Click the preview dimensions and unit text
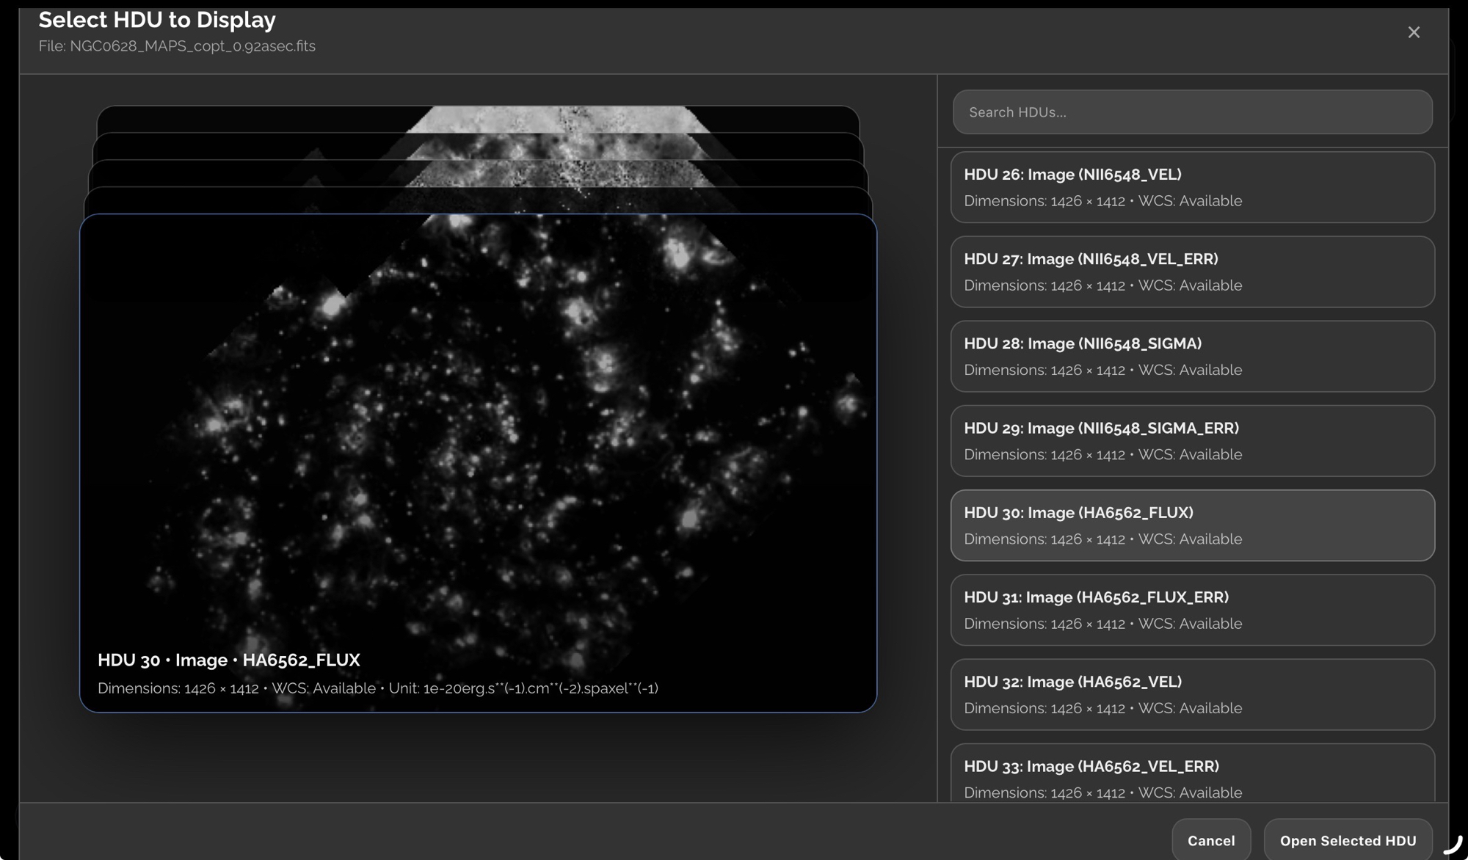Image resolution: width=1468 pixels, height=860 pixels. tap(377, 688)
